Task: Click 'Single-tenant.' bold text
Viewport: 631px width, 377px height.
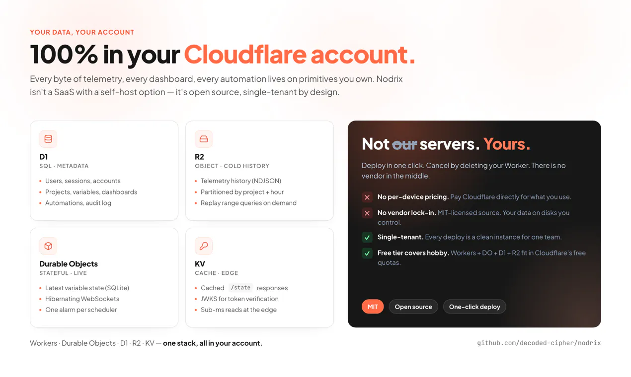Action: (400, 237)
